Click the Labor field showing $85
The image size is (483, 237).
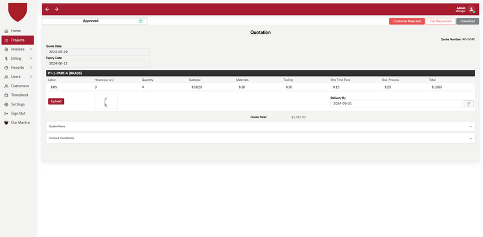(x=70, y=87)
